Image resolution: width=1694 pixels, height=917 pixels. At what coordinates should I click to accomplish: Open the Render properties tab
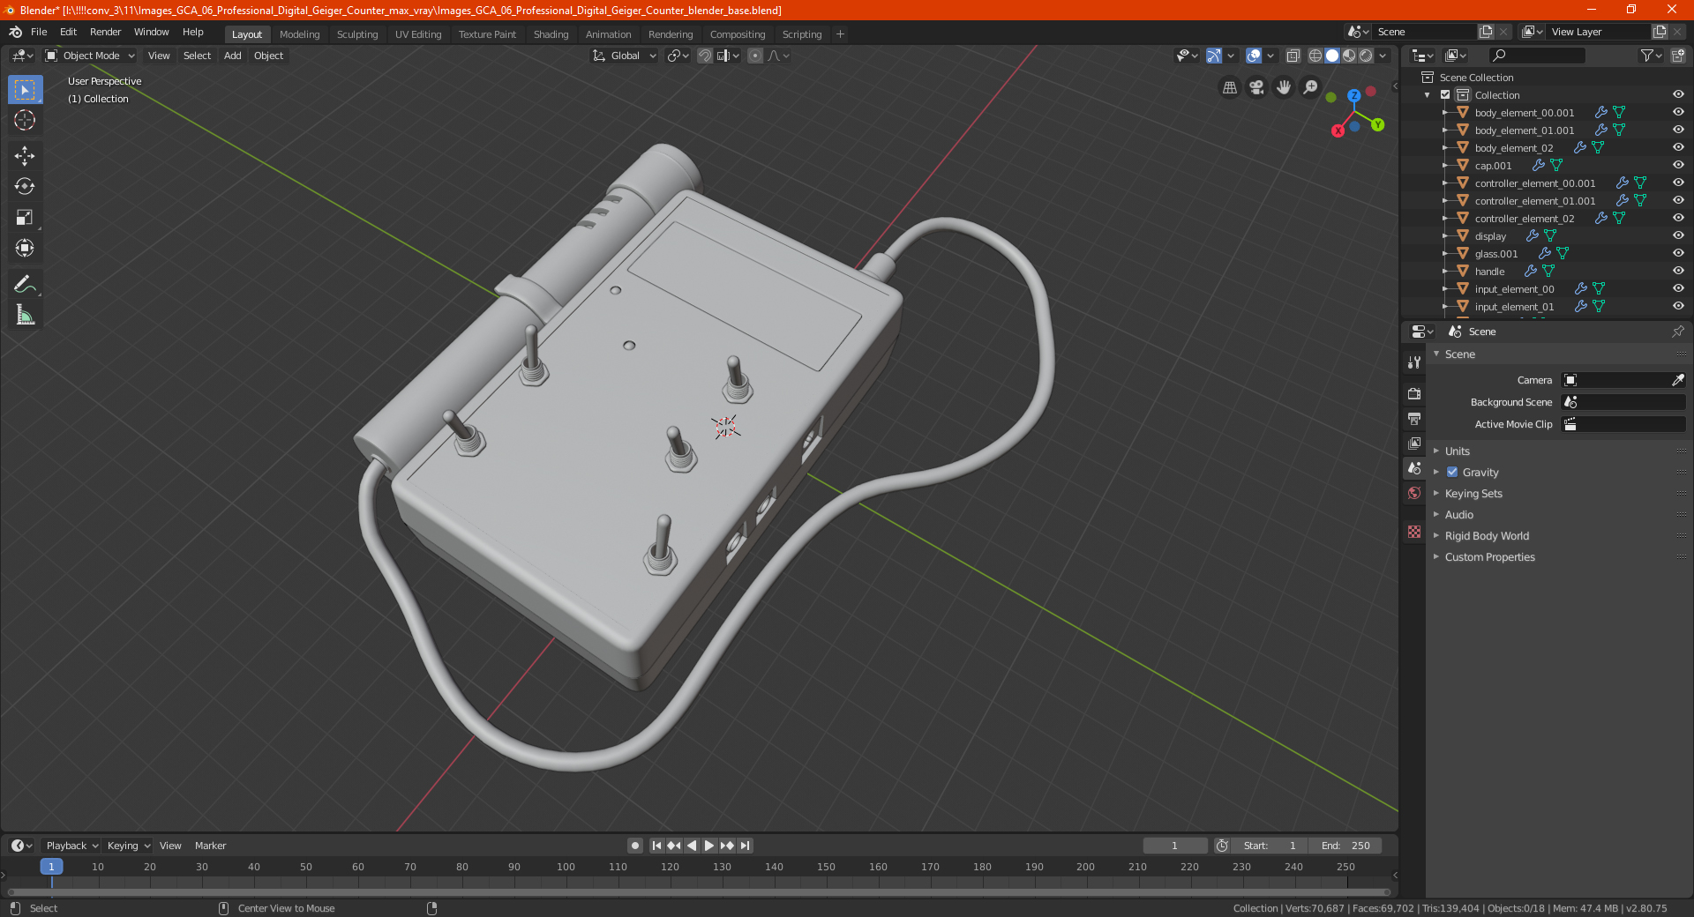coord(1414,393)
